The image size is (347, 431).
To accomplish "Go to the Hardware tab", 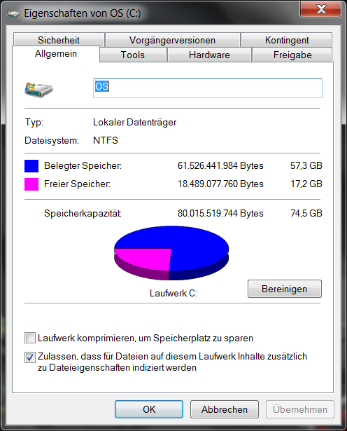I will [x=209, y=55].
